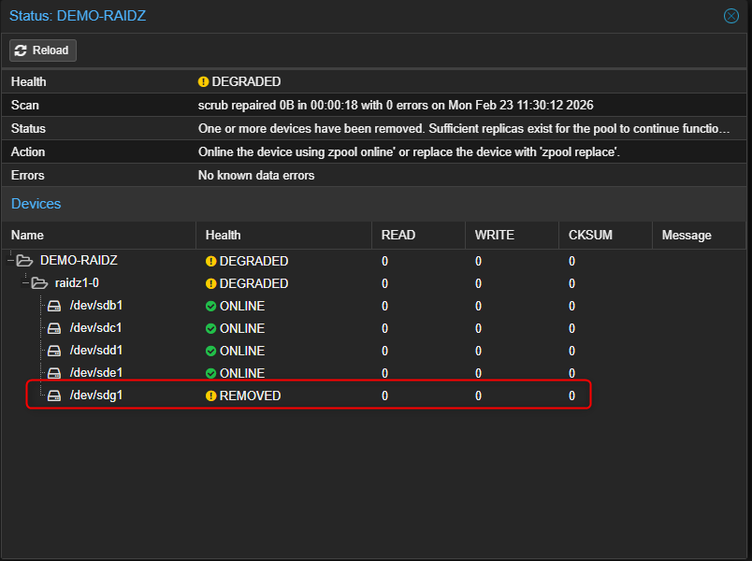Click the disk icon for /dev/sdg1
Screen dimensions: 752x561
point(53,395)
